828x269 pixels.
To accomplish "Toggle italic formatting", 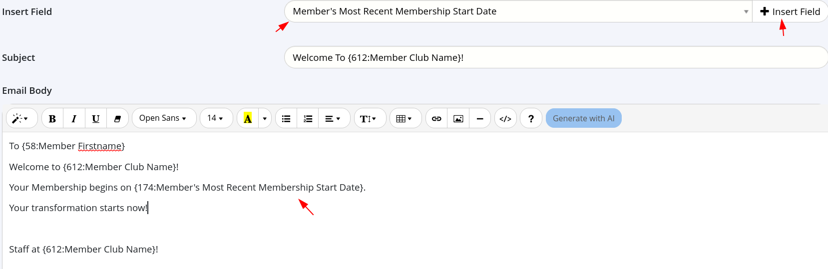I will click(x=74, y=118).
